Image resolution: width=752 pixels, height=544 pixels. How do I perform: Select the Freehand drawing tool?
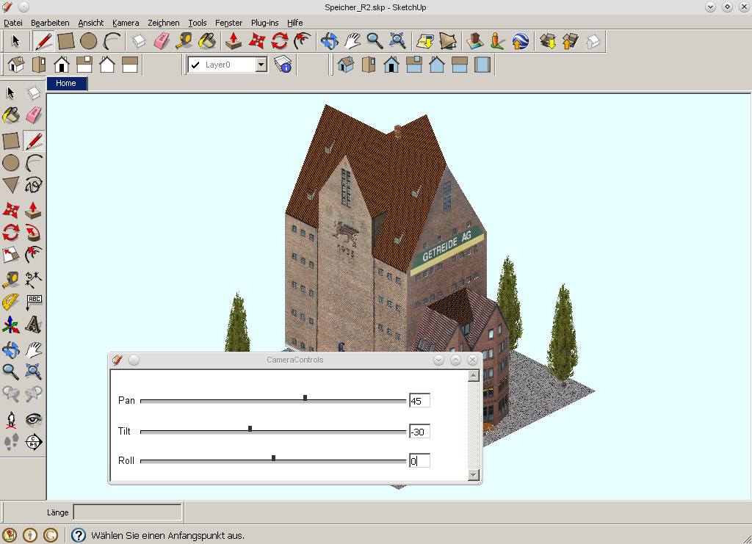coord(34,184)
